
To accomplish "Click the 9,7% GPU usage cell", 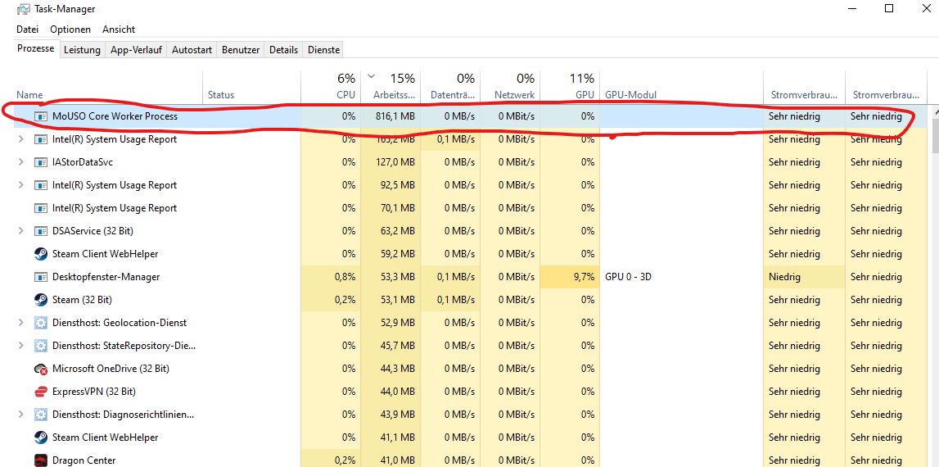I will click(569, 277).
